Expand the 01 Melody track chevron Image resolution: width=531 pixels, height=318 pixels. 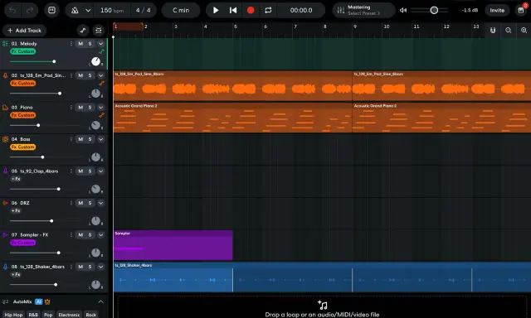pyautogui.click(x=100, y=44)
